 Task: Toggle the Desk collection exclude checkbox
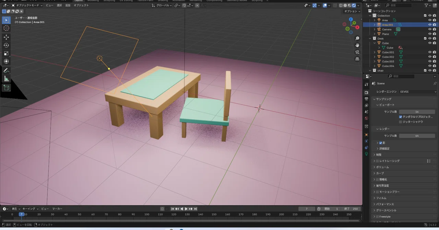coord(425,38)
